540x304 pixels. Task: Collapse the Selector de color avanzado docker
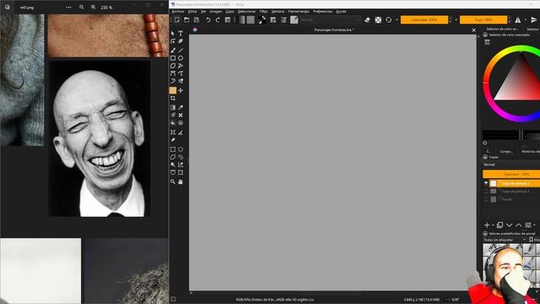click(485, 35)
